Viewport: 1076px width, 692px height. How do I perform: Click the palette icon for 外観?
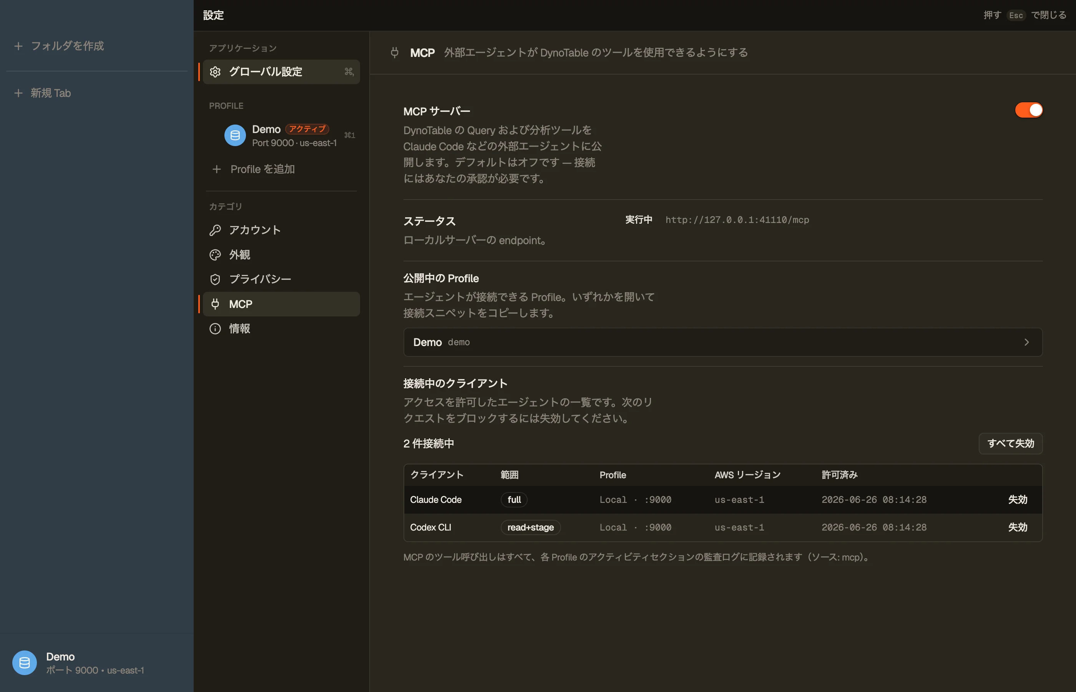point(215,255)
